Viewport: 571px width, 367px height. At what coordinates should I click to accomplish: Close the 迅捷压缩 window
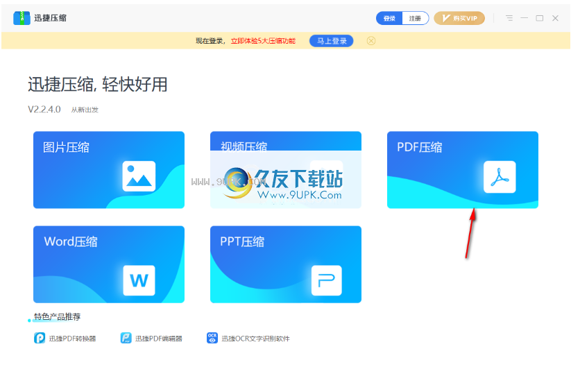pos(555,18)
